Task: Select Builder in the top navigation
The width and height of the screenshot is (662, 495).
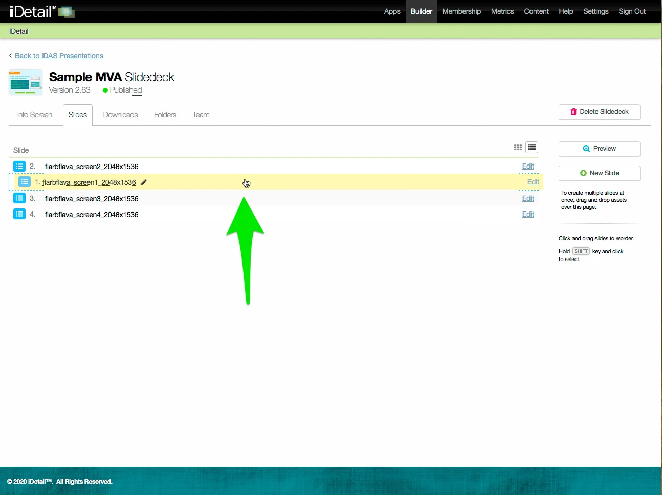Action: coord(422,11)
